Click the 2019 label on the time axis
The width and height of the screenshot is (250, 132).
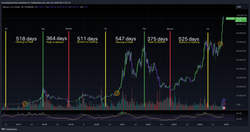(70, 124)
